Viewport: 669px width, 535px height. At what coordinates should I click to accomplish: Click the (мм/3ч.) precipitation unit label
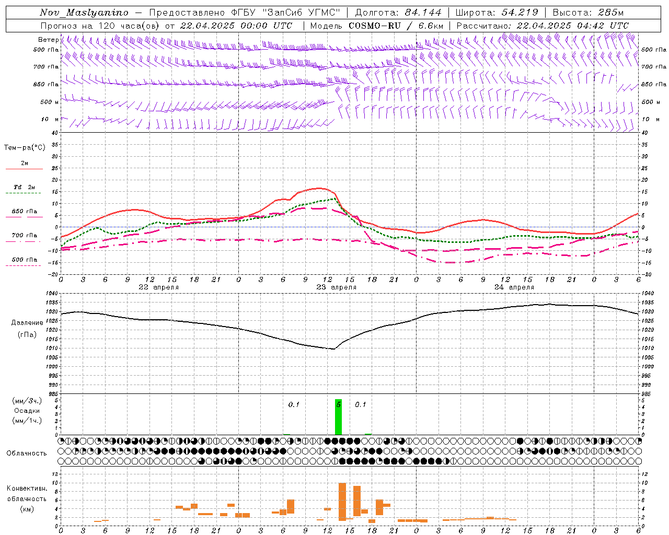pos(27,401)
